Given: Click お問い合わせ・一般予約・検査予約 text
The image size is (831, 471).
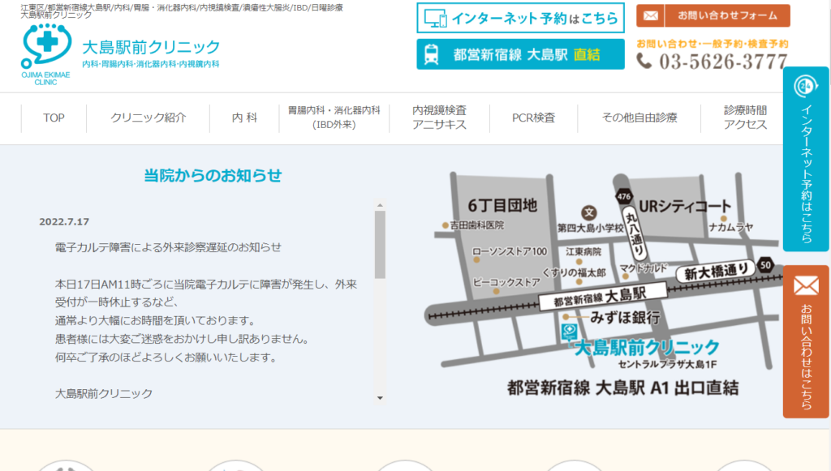Looking at the screenshot, I should click(x=713, y=44).
